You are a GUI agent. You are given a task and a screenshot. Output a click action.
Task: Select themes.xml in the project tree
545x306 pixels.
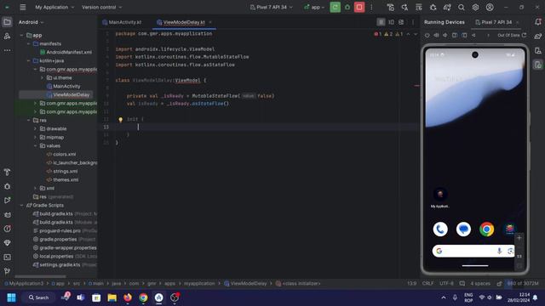(x=62, y=179)
